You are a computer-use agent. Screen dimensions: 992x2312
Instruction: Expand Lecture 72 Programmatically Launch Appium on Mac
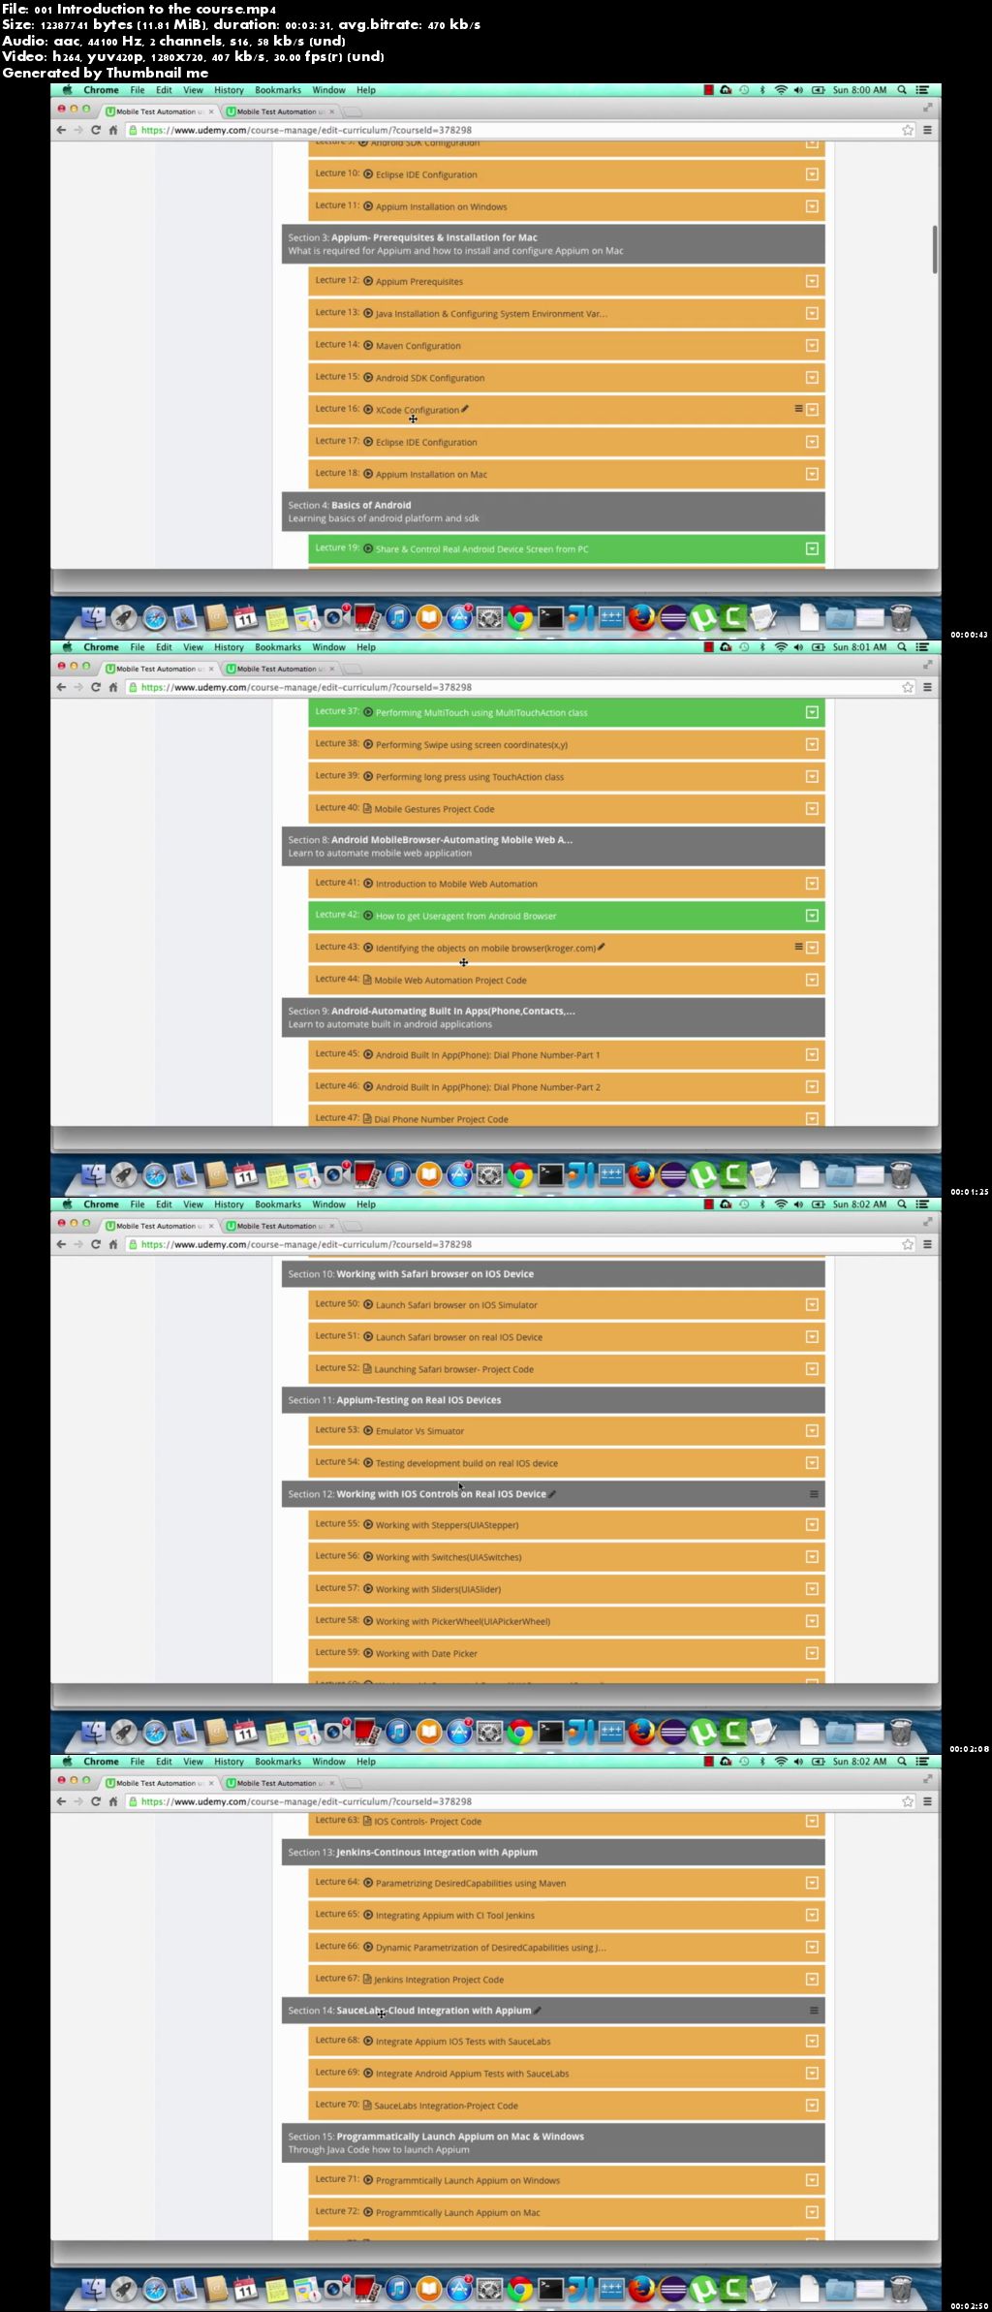pyautogui.click(x=812, y=2212)
